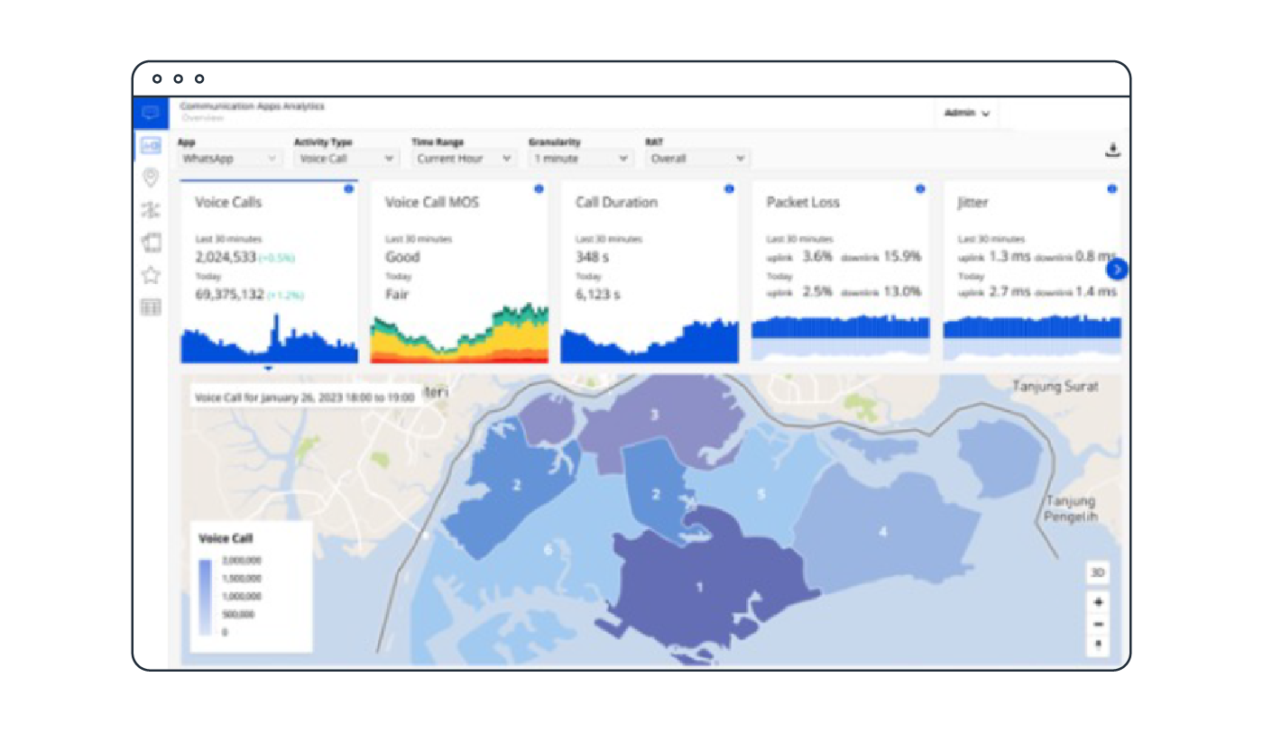
Task: Open the App dropdown showing WhatsApp
Action: [x=229, y=158]
